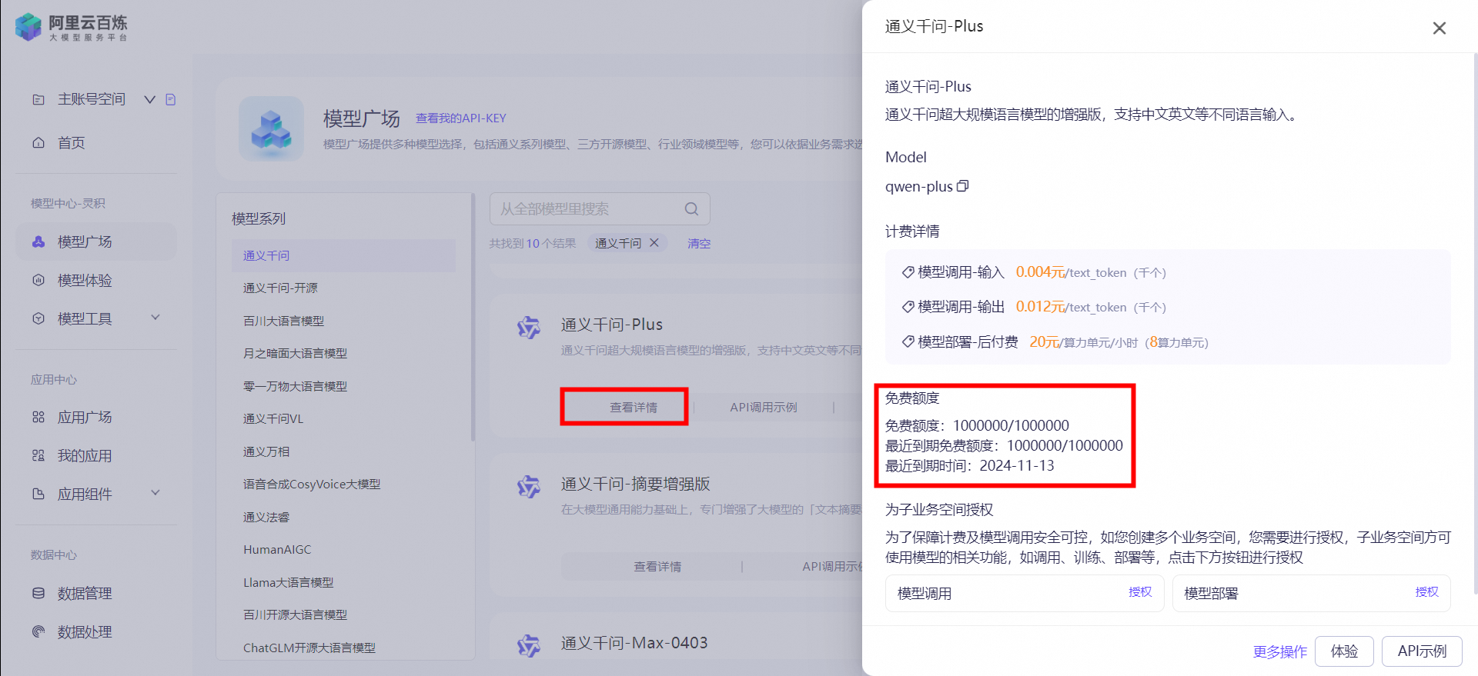Select 百川大语言模型 series
Image resolution: width=1478 pixels, height=676 pixels.
(283, 321)
